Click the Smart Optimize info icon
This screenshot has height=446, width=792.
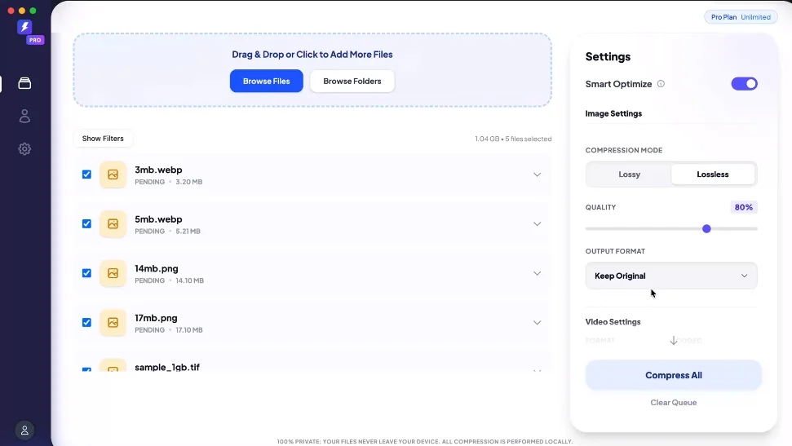(x=661, y=84)
